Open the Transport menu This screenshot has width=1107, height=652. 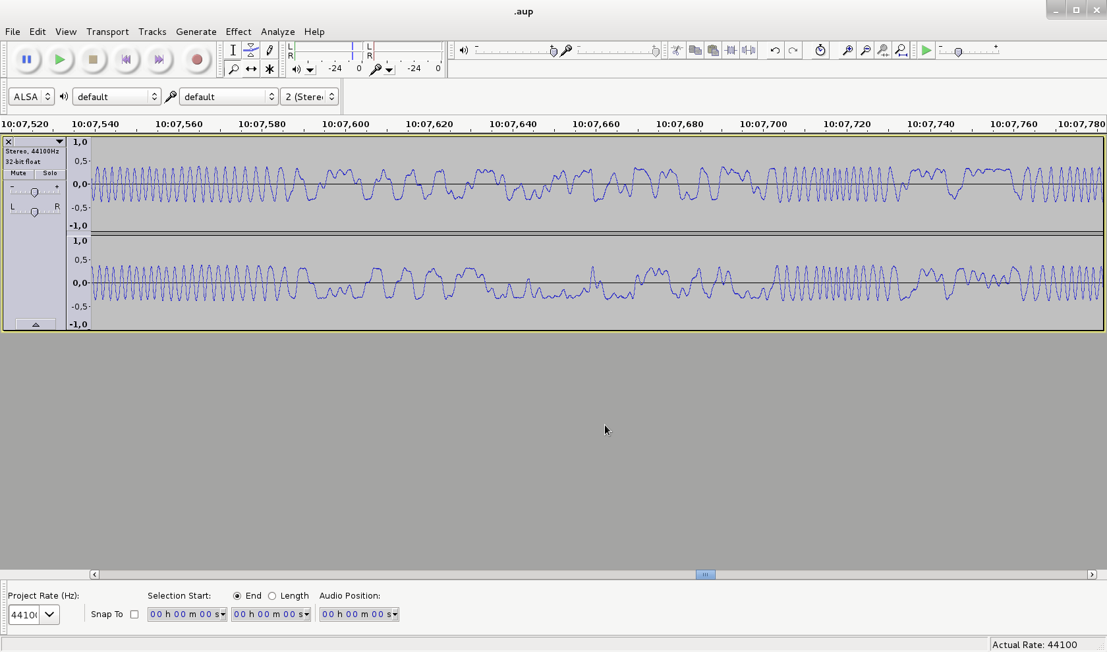click(107, 32)
